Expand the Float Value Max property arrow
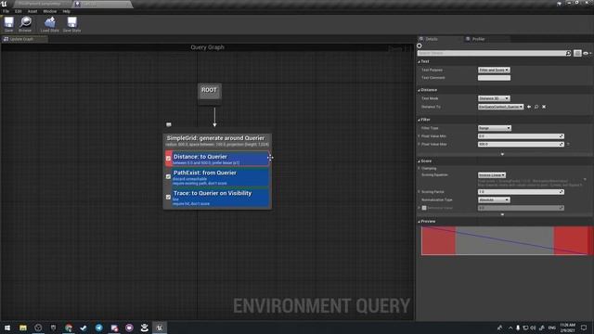Image resolution: width=594 pixels, height=334 pixels. point(419,145)
